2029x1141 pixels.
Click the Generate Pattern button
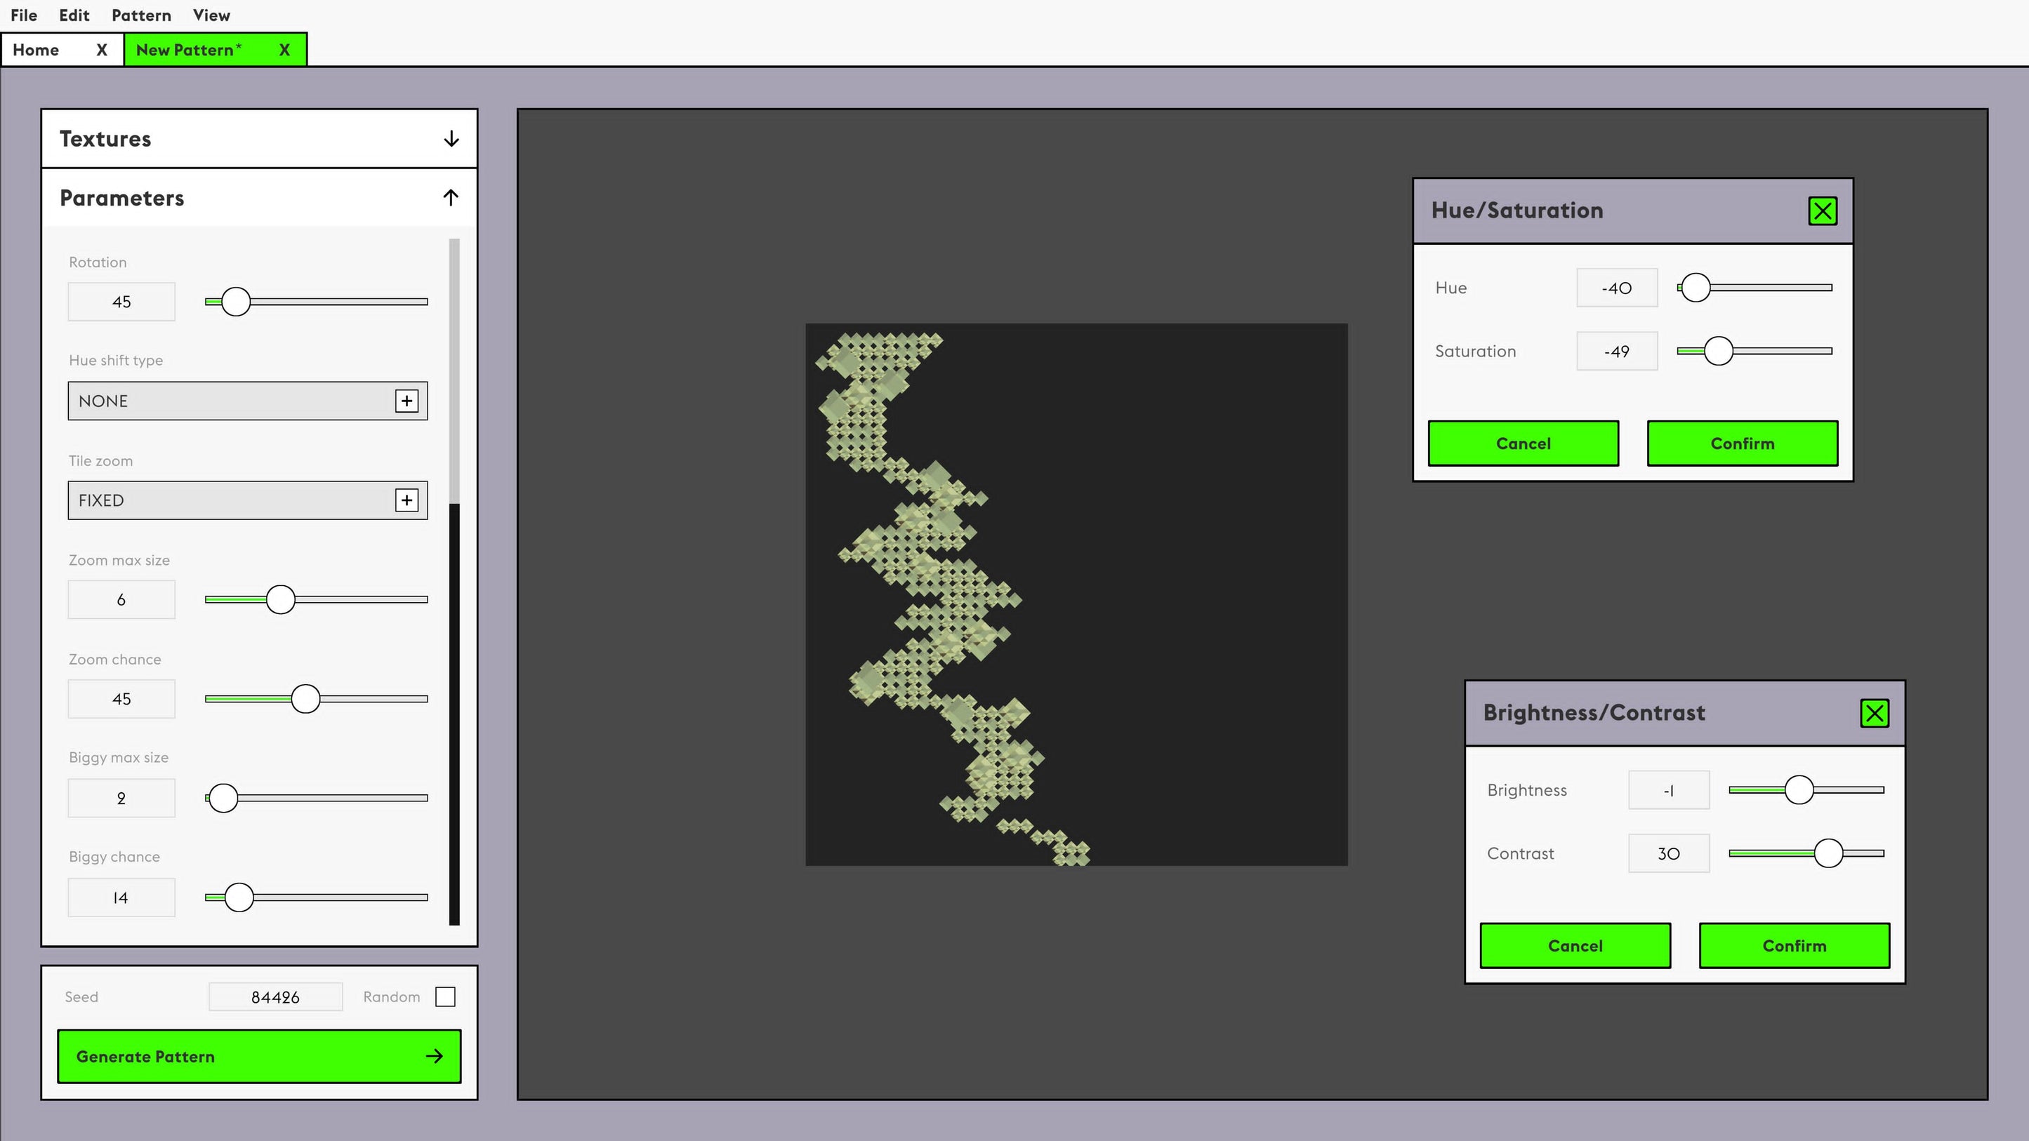259,1056
